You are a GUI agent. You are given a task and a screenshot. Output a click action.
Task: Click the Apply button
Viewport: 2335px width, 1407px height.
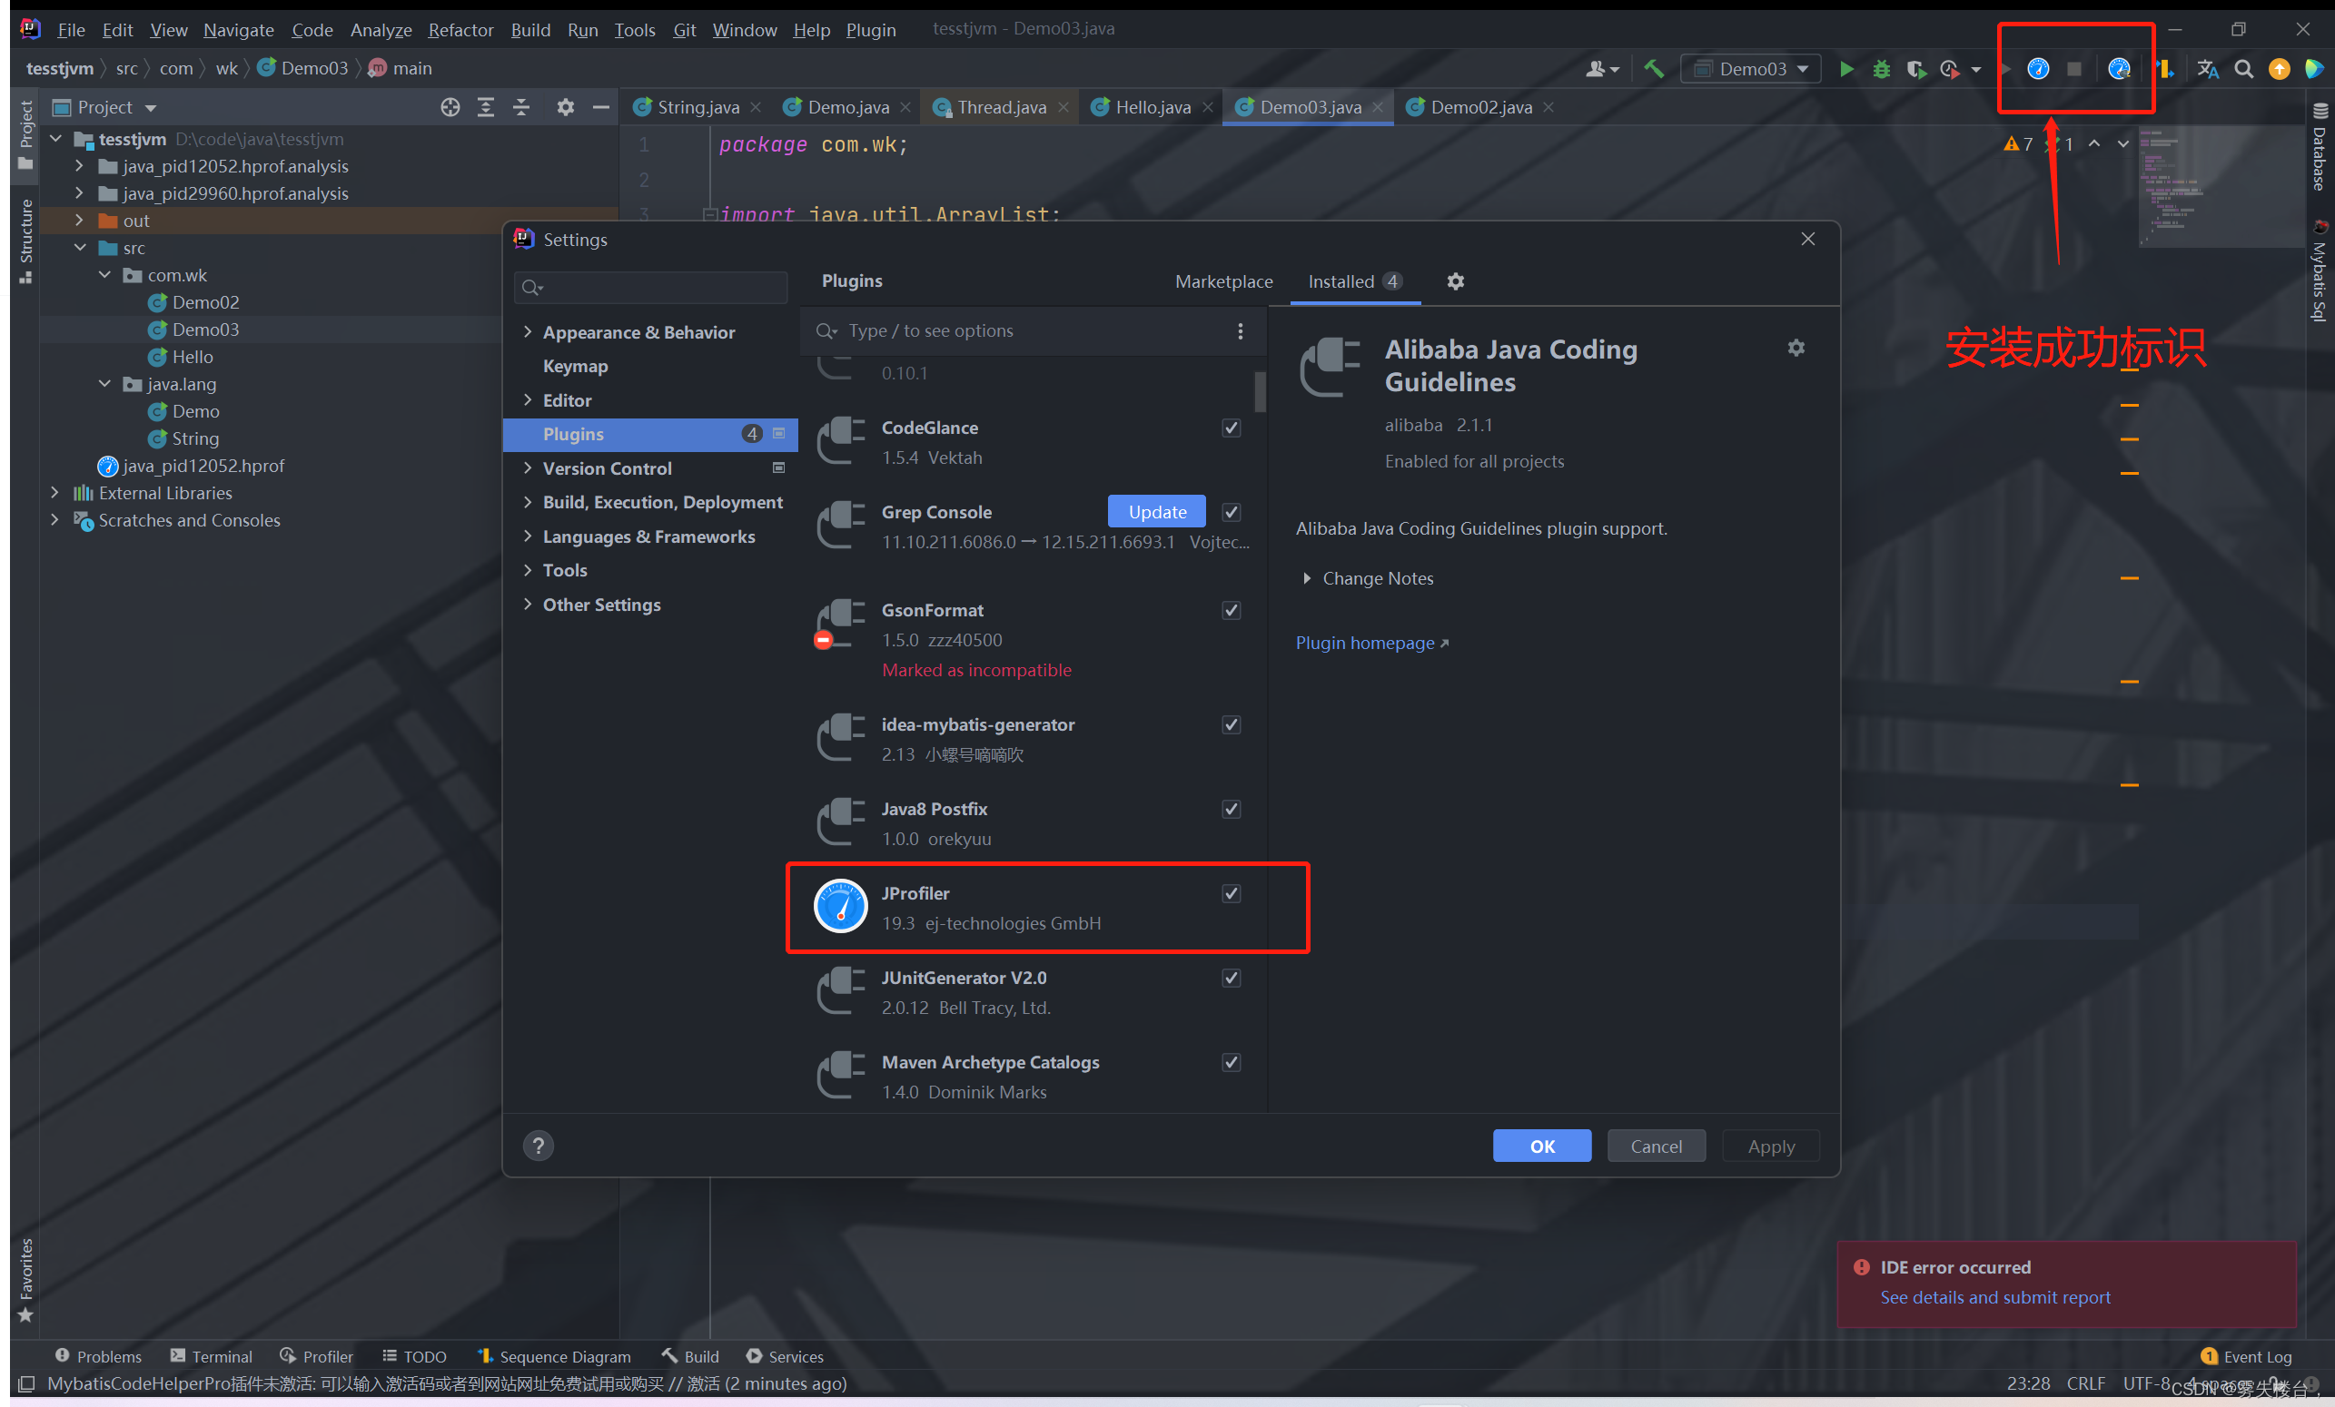pyautogui.click(x=1770, y=1146)
